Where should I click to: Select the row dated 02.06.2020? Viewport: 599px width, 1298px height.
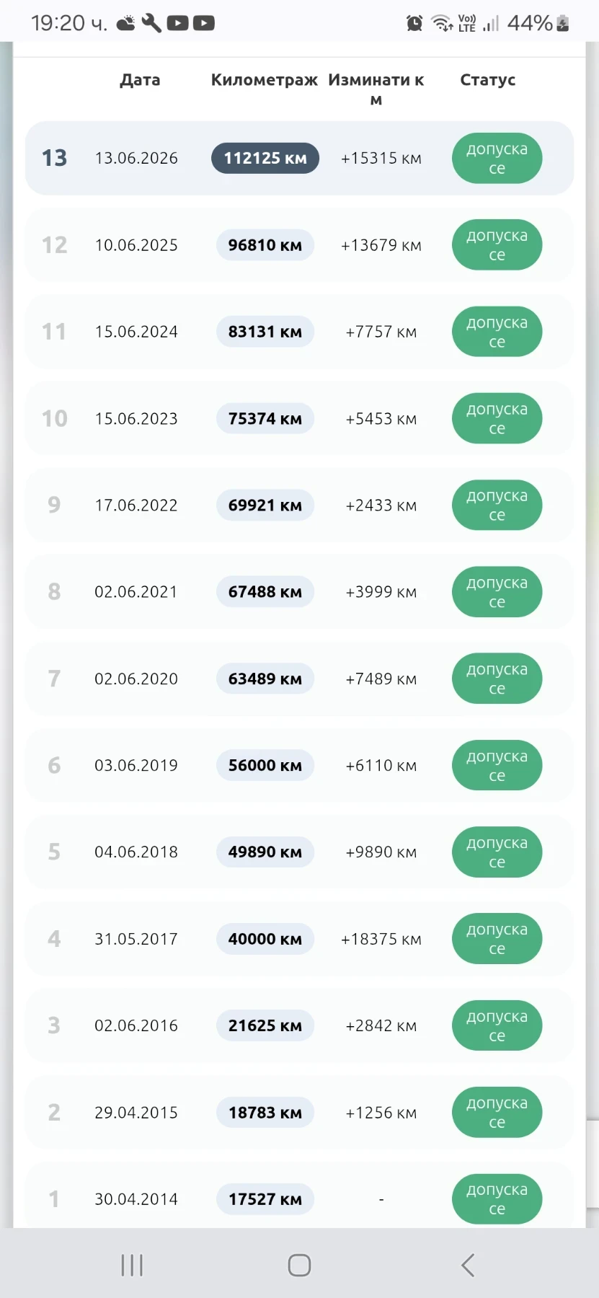tap(299, 679)
